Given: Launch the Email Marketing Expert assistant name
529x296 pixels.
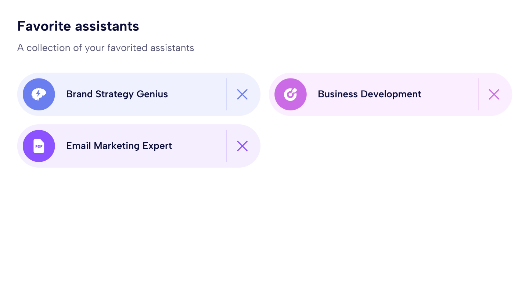Looking at the screenshot, I should coord(119,146).
